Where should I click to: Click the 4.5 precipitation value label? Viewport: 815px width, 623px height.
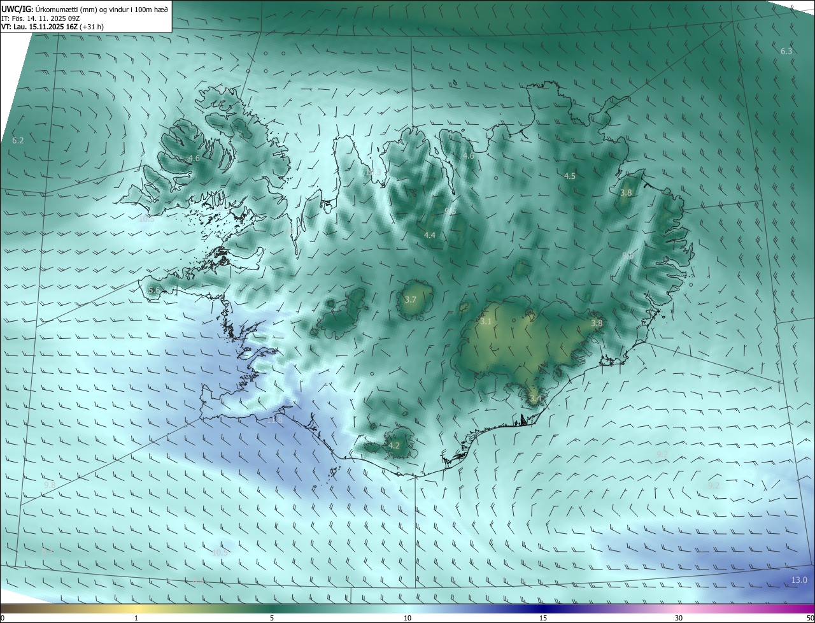[x=570, y=176]
